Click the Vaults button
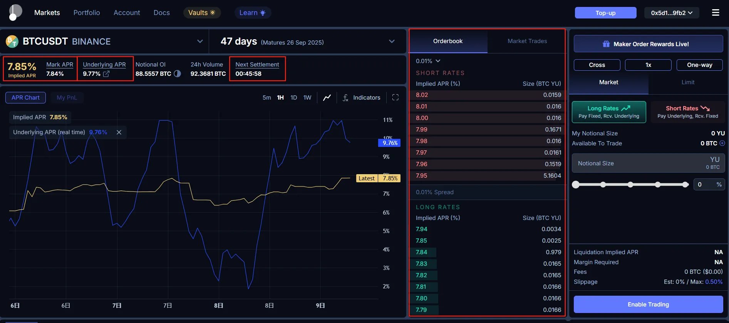 tap(202, 13)
